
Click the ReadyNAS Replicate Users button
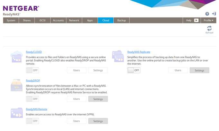178,70
